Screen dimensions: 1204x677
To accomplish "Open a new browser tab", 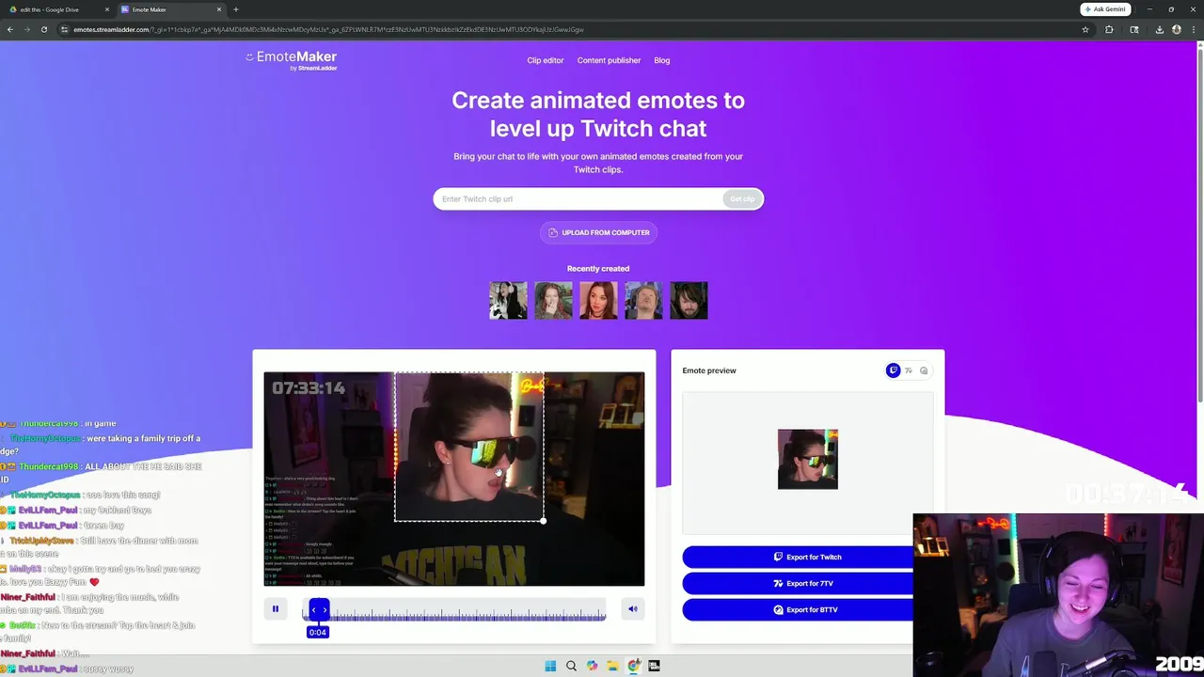I will pos(236,9).
